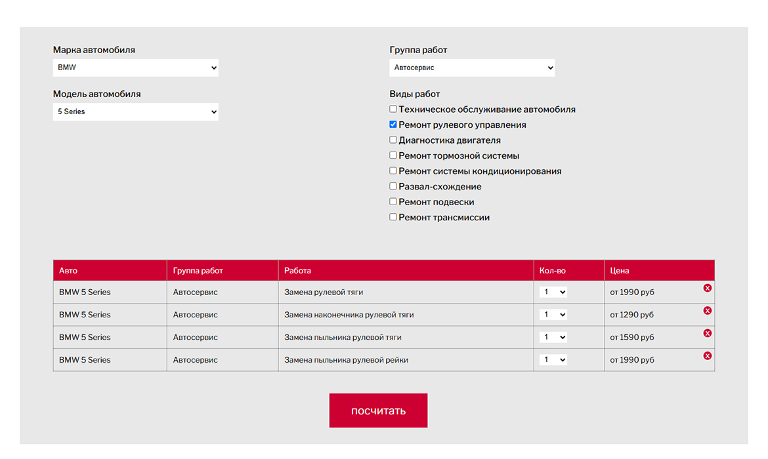Select the 'Замена рулевой тяги' work cell
The height and width of the screenshot is (459, 768).
pyautogui.click(x=406, y=292)
